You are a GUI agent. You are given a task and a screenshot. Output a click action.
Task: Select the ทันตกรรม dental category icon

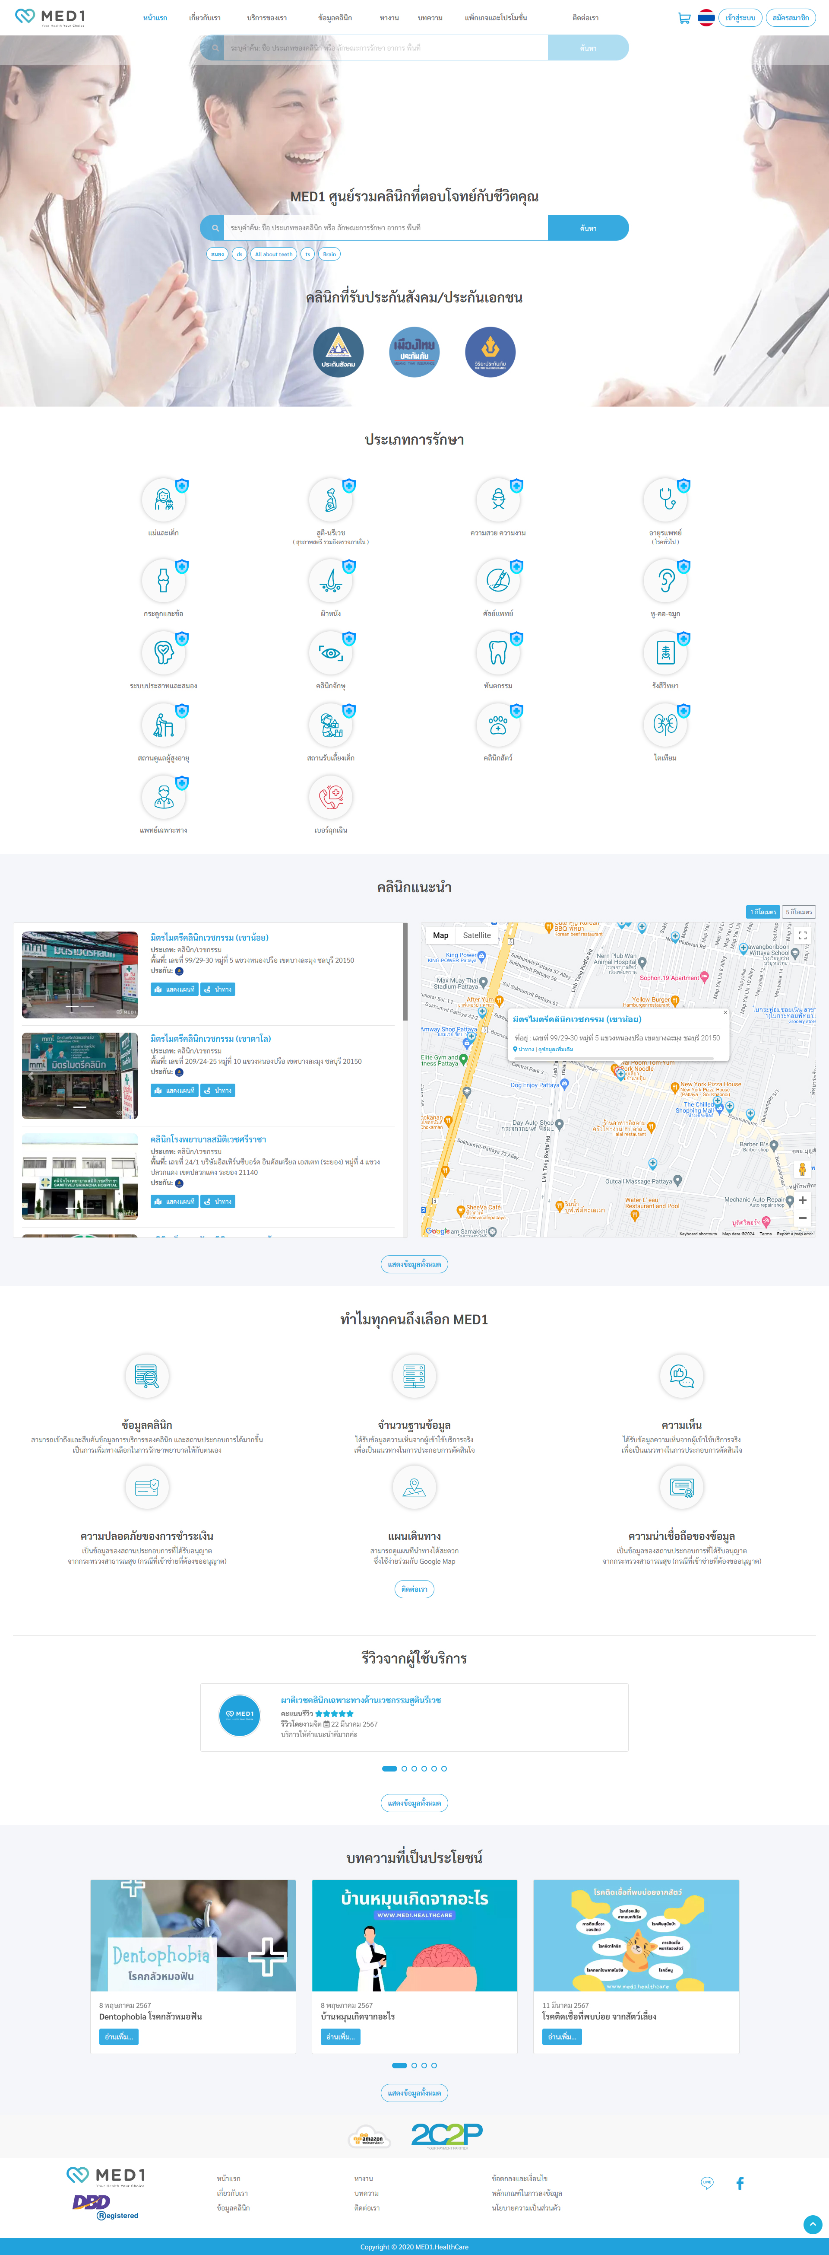click(497, 652)
